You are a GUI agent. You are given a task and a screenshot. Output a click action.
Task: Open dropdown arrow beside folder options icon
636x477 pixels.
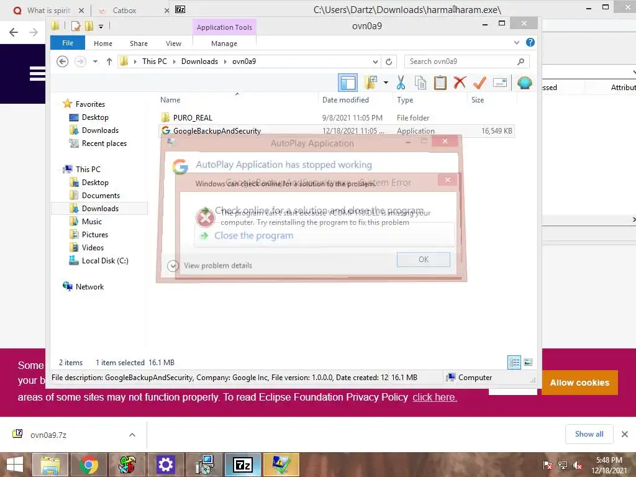click(x=386, y=83)
